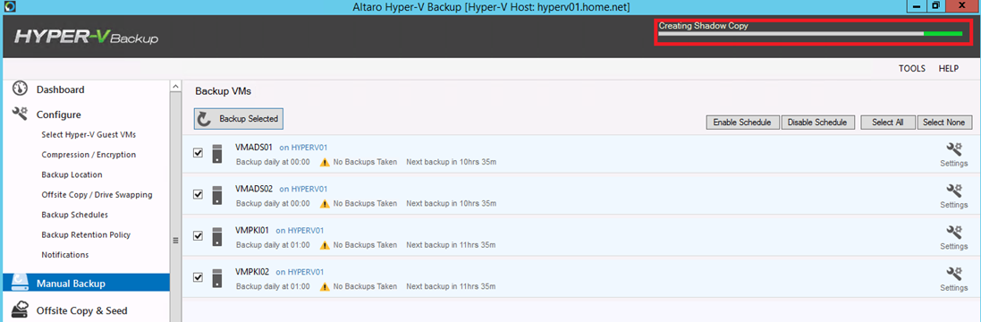Click Enable Schedule button
Viewport: 981px width, 322px height.
[x=742, y=123]
